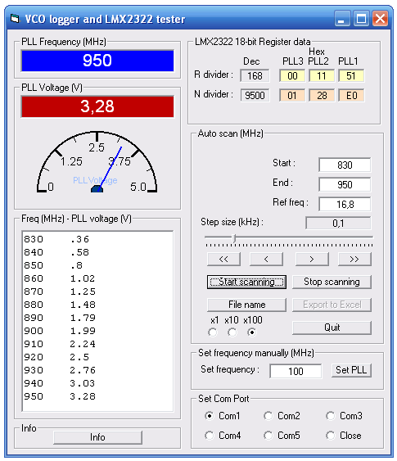Step backward with the < button

(x=266, y=260)
